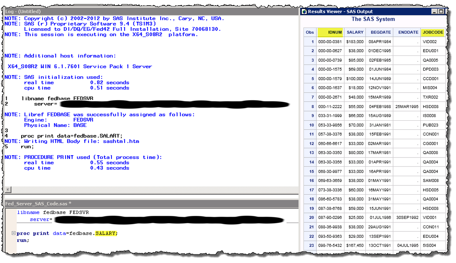Image resolution: width=456 pixels, height=263 pixels.
Task: Place cursor on the run; line in editor
Action: pyautogui.click(x=23, y=240)
